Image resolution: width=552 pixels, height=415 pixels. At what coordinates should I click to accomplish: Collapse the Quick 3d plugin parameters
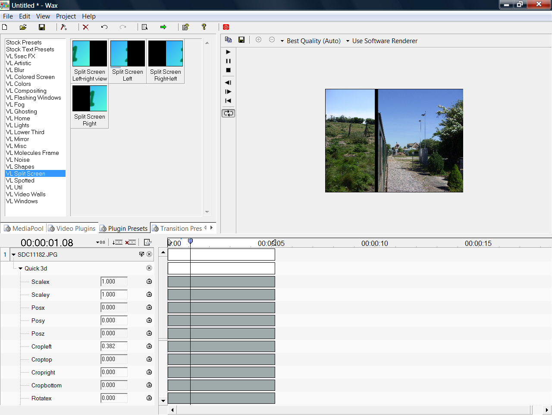tap(20, 268)
